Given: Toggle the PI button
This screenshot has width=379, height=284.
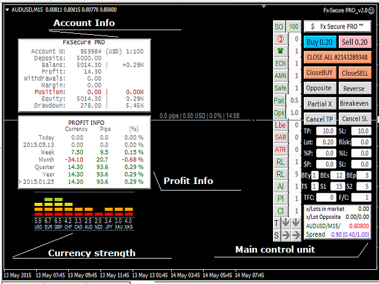Looking at the screenshot, I should [x=280, y=199].
